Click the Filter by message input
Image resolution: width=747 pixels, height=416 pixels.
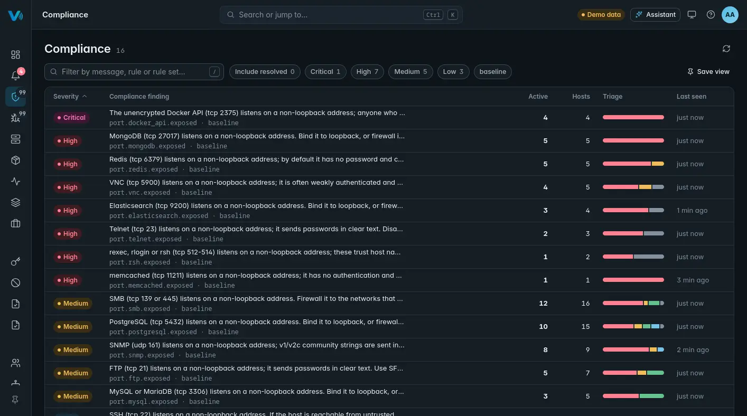134,72
